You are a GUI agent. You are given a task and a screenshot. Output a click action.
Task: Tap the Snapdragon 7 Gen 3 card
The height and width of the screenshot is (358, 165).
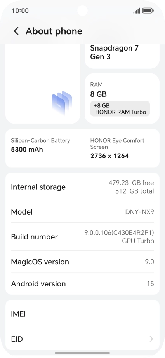point(122,56)
